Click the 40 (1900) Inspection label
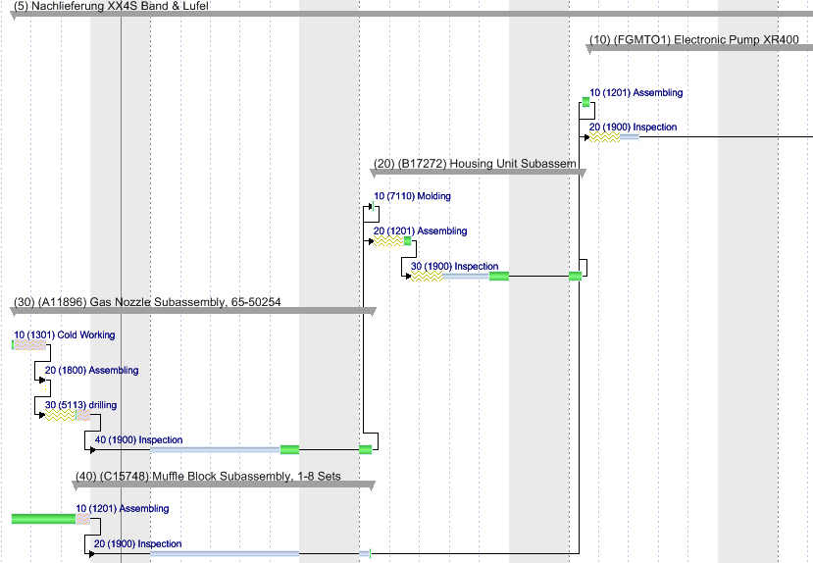This screenshot has height=563, width=813. pos(137,440)
